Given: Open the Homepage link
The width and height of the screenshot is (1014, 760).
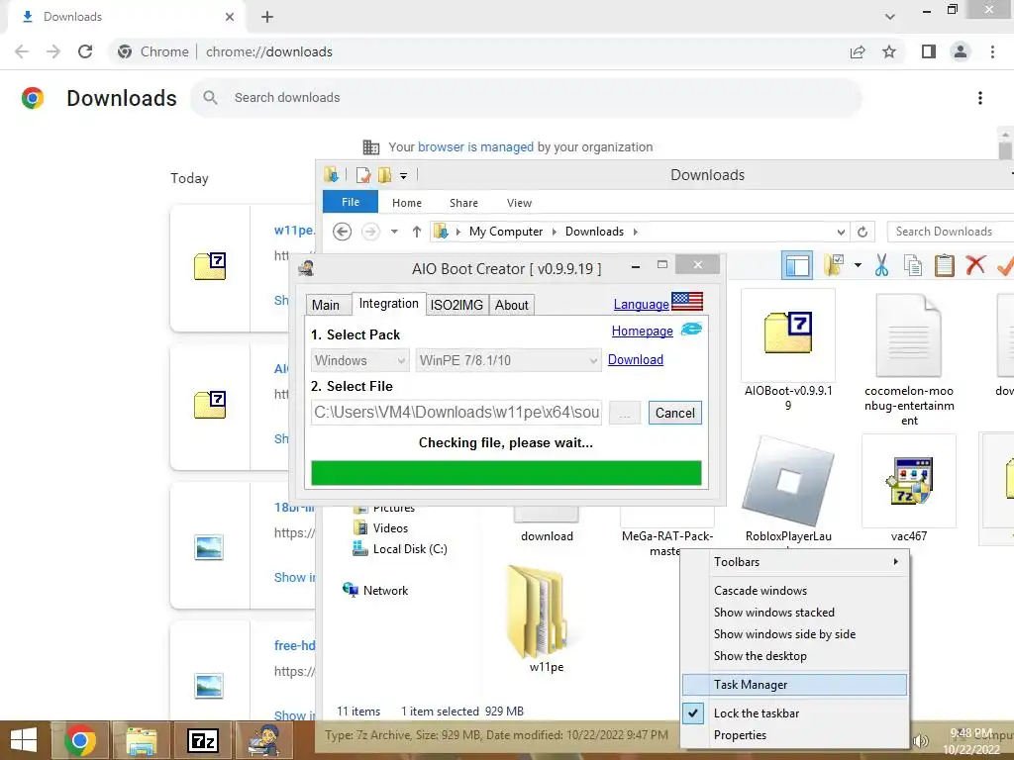Looking at the screenshot, I should tap(642, 331).
